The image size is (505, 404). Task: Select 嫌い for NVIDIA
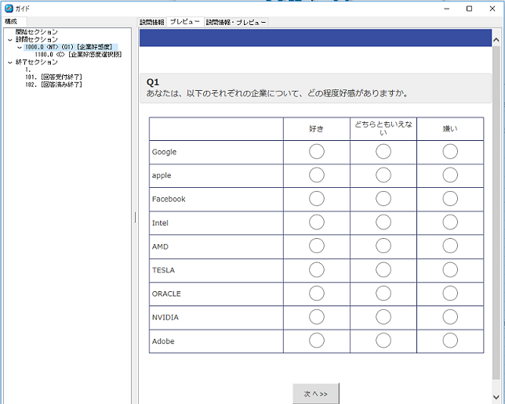point(450,317)
